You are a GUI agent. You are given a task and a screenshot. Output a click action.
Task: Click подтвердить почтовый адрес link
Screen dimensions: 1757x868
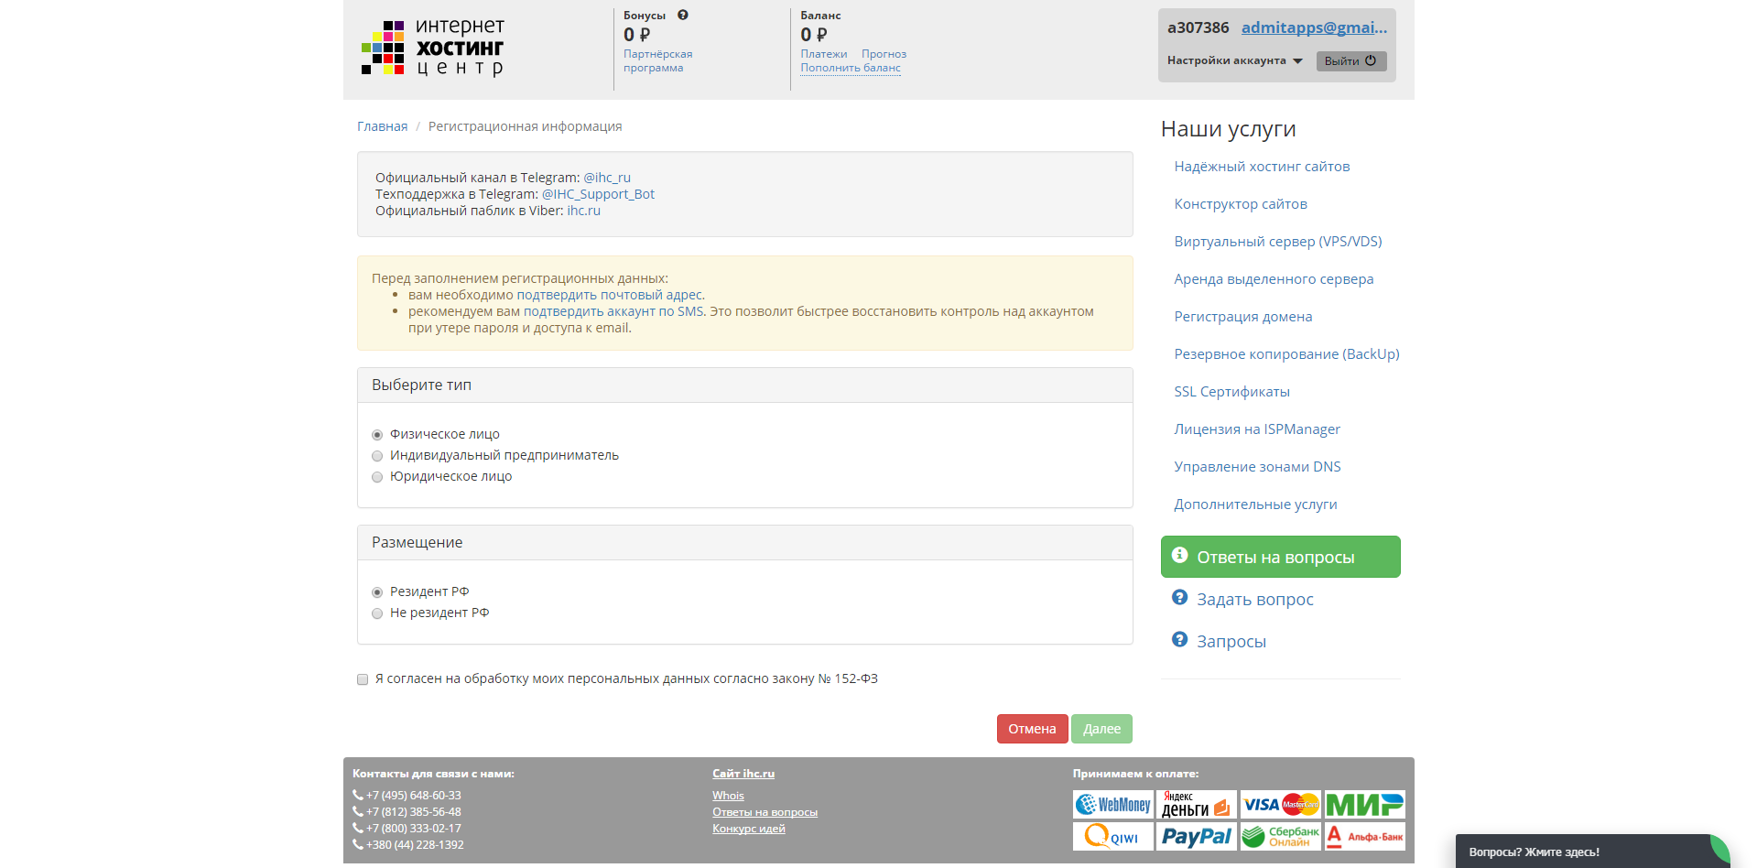pos(610,295)
